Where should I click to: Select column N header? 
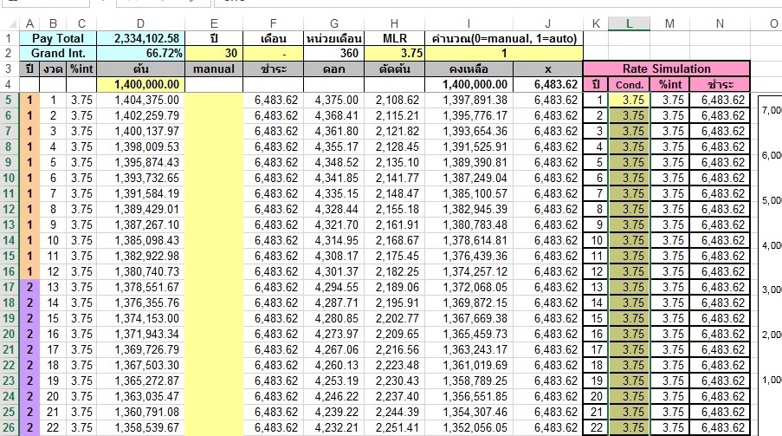tap(720, 23)
